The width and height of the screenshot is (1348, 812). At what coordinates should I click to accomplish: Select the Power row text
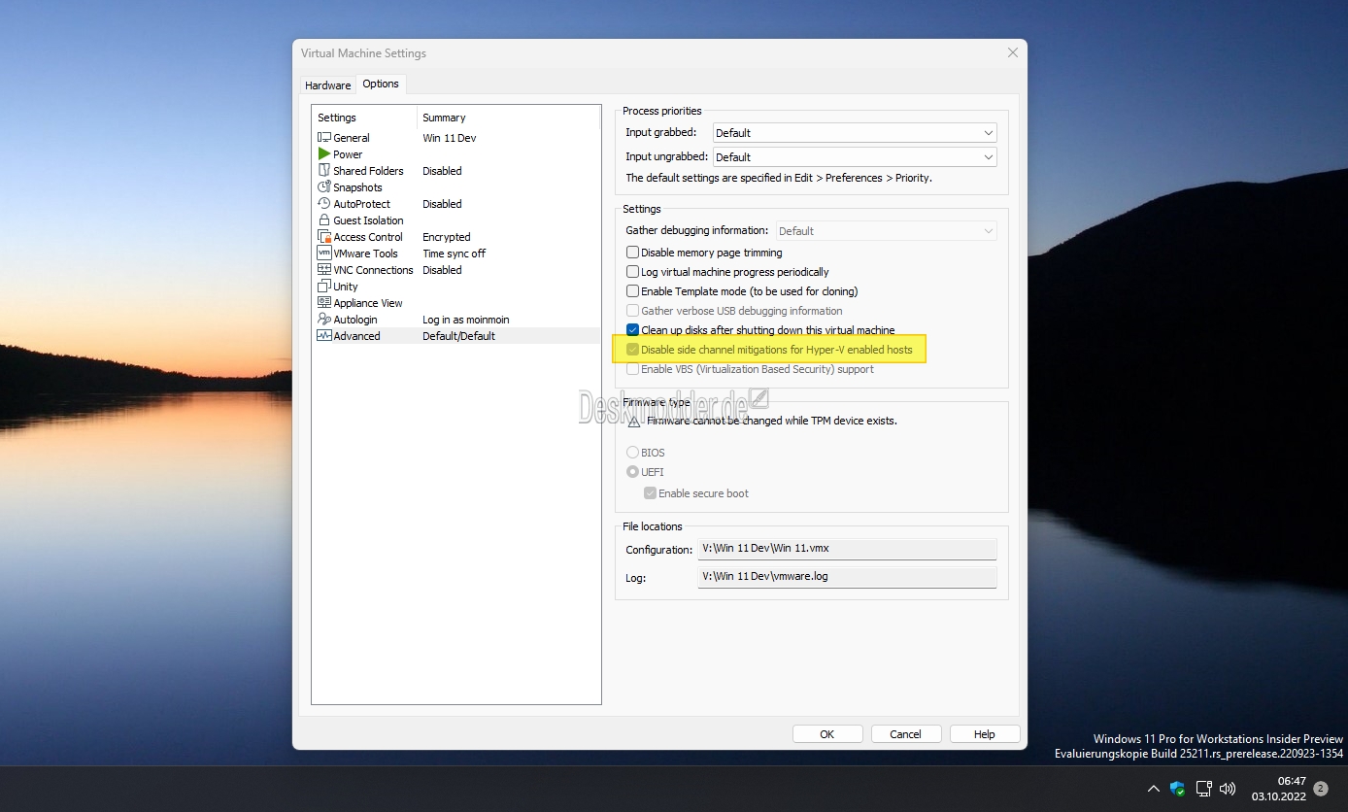[x=348, y=154]
